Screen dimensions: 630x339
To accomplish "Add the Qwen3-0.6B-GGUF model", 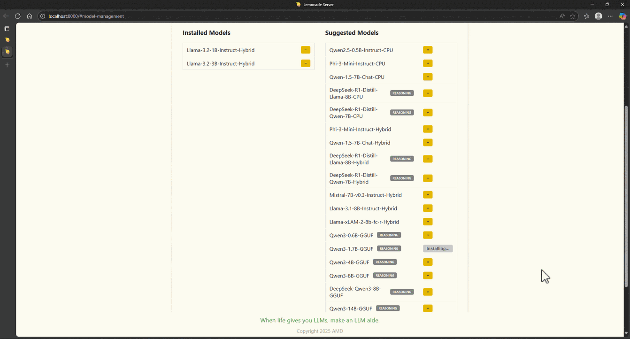I will (x=427, y=235).
